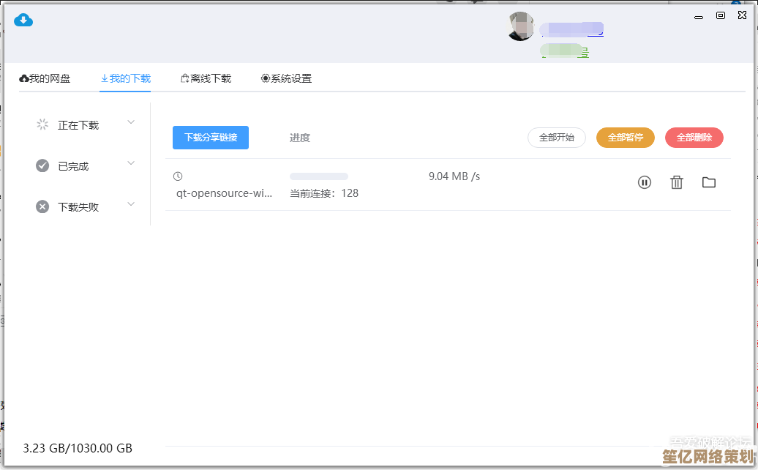758x470 pixels.
Task: Delete the qt-opensource download via trash icon
Action: 677,182
